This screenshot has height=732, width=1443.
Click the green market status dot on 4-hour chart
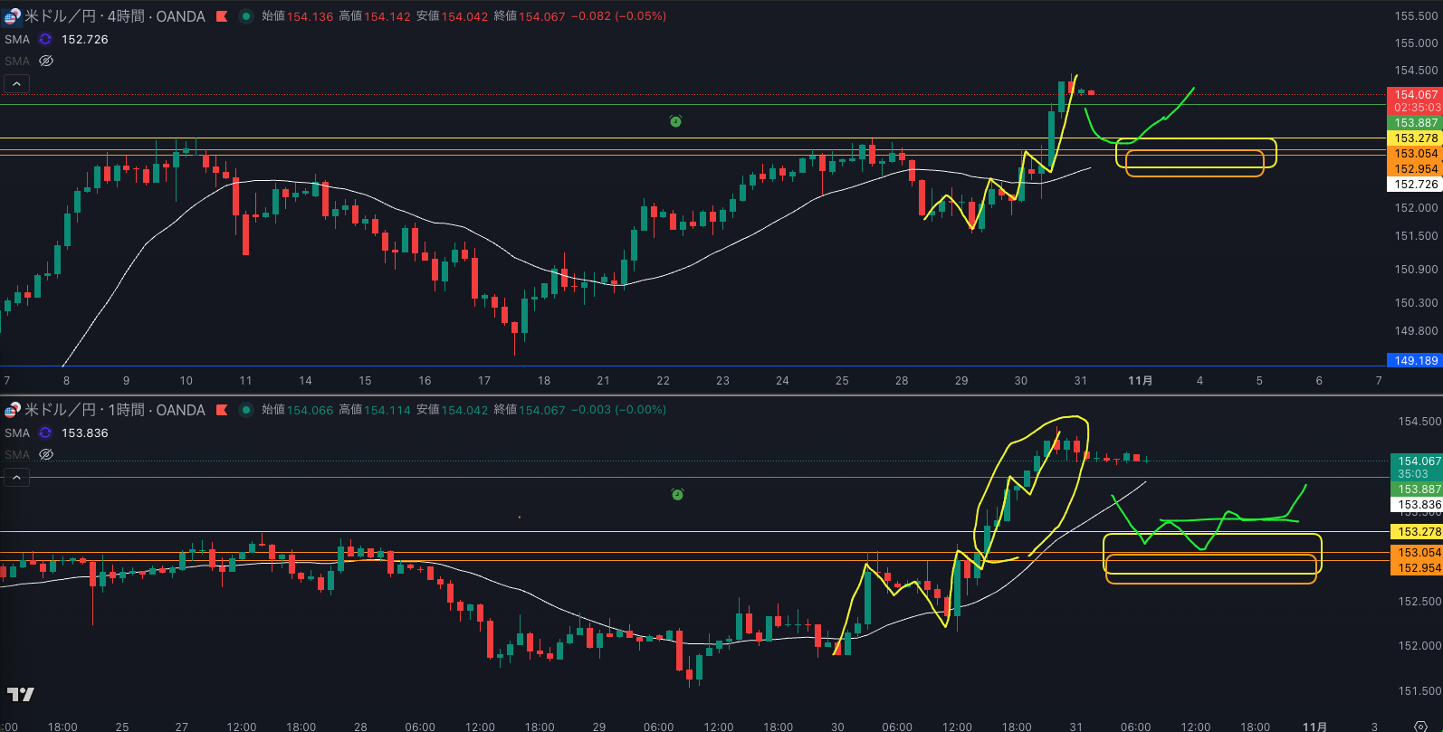(x=245, y=16)
